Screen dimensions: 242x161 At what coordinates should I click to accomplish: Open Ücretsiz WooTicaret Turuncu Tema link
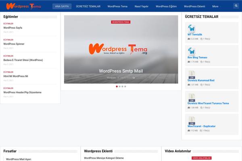pyautogui.click(x=208, y=103)
